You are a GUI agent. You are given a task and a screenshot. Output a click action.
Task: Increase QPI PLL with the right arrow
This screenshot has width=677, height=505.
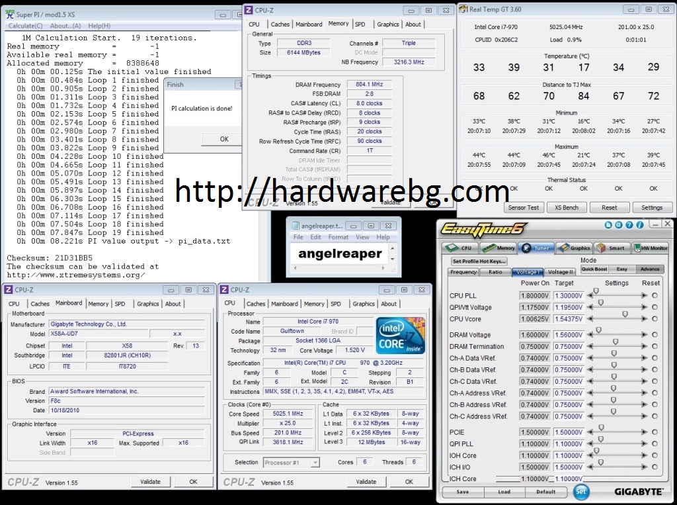pos(644,444)
